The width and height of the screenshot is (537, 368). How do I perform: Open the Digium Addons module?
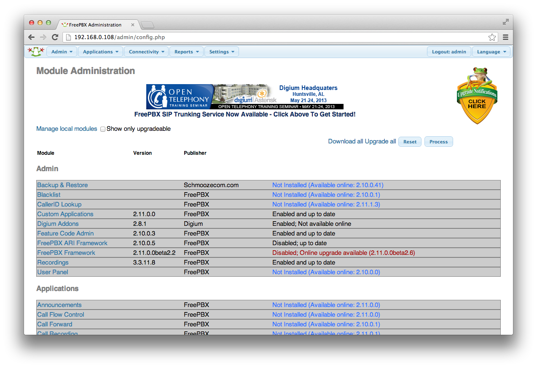point(58,224)
